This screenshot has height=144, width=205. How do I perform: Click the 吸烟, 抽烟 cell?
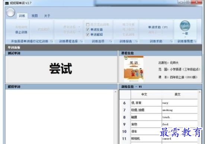146,110
